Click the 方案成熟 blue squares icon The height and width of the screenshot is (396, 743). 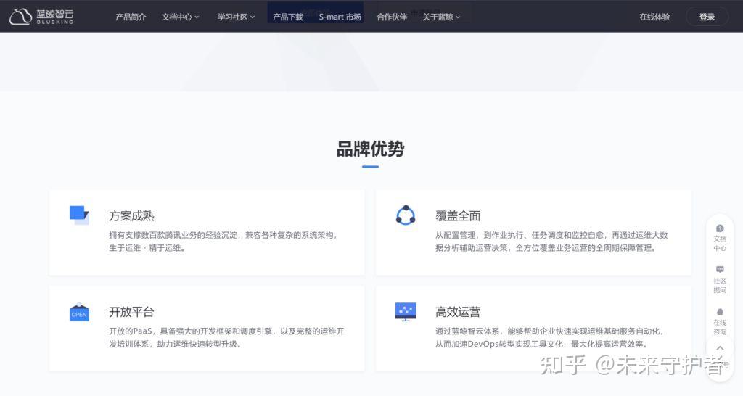pos(79,215)
